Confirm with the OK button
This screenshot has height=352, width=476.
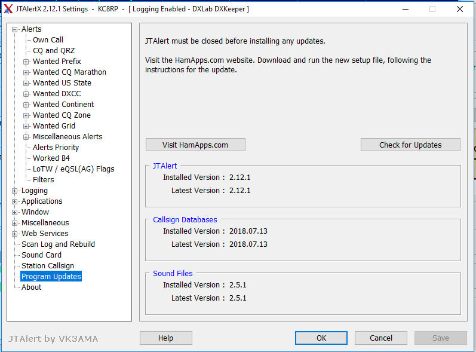321,338
